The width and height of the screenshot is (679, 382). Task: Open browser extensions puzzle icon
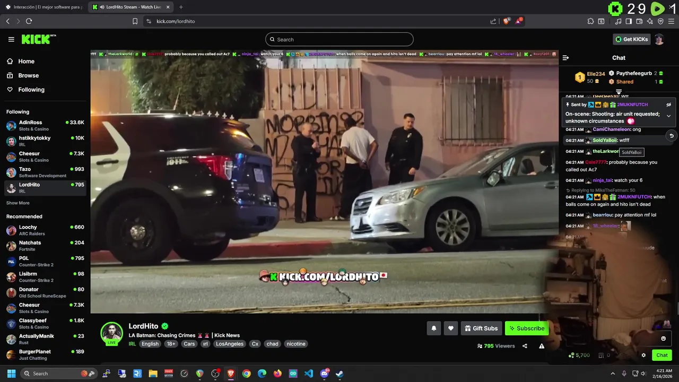click(590, 21)
